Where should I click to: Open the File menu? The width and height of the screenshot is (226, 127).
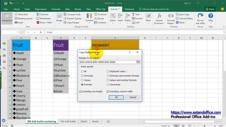(6, 9)
